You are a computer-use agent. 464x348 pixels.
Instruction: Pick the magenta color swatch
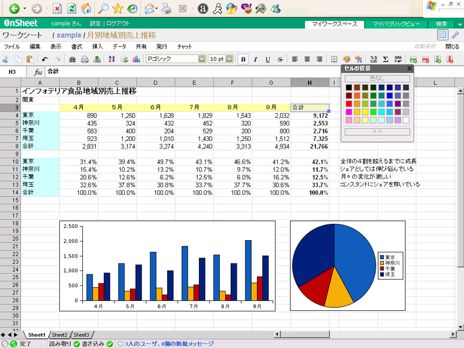point(349,112)
